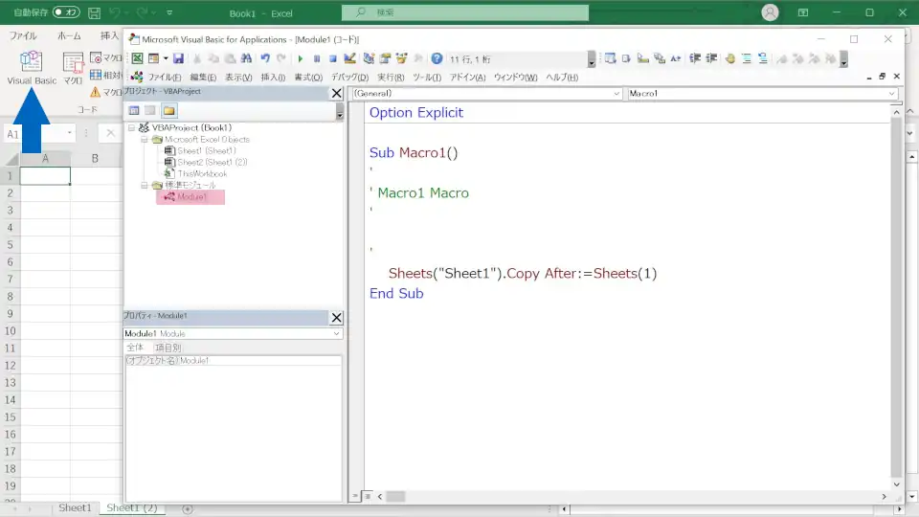Image resolution: width=919 pixels, height=517 pixels.
Task: Open the (General) object dropdown
Action: click(616, 94)
